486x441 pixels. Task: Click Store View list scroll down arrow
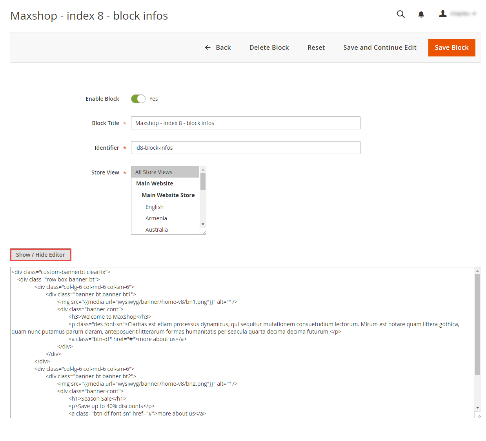point(203,224)
